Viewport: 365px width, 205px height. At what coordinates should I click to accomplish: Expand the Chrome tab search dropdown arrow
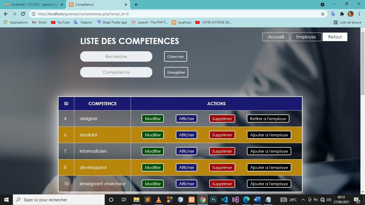[322, 5]
